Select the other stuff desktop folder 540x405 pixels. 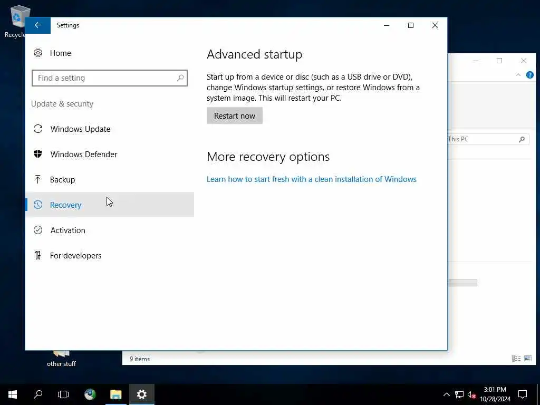coord(61,359)
